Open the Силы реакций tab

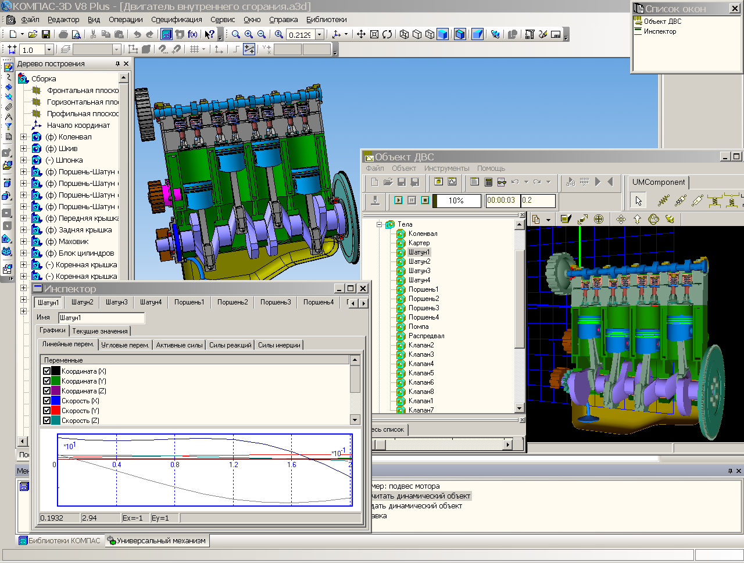[230, 345]
